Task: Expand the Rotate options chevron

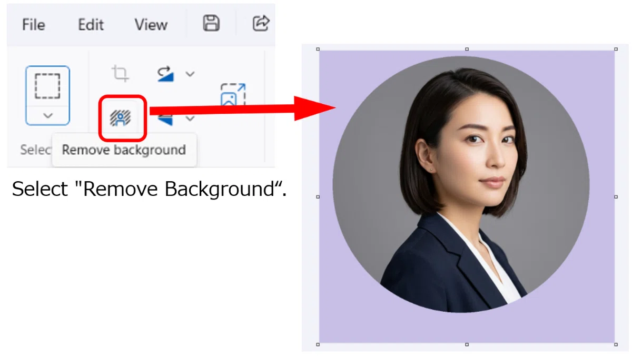Action: tap(190, 74)
